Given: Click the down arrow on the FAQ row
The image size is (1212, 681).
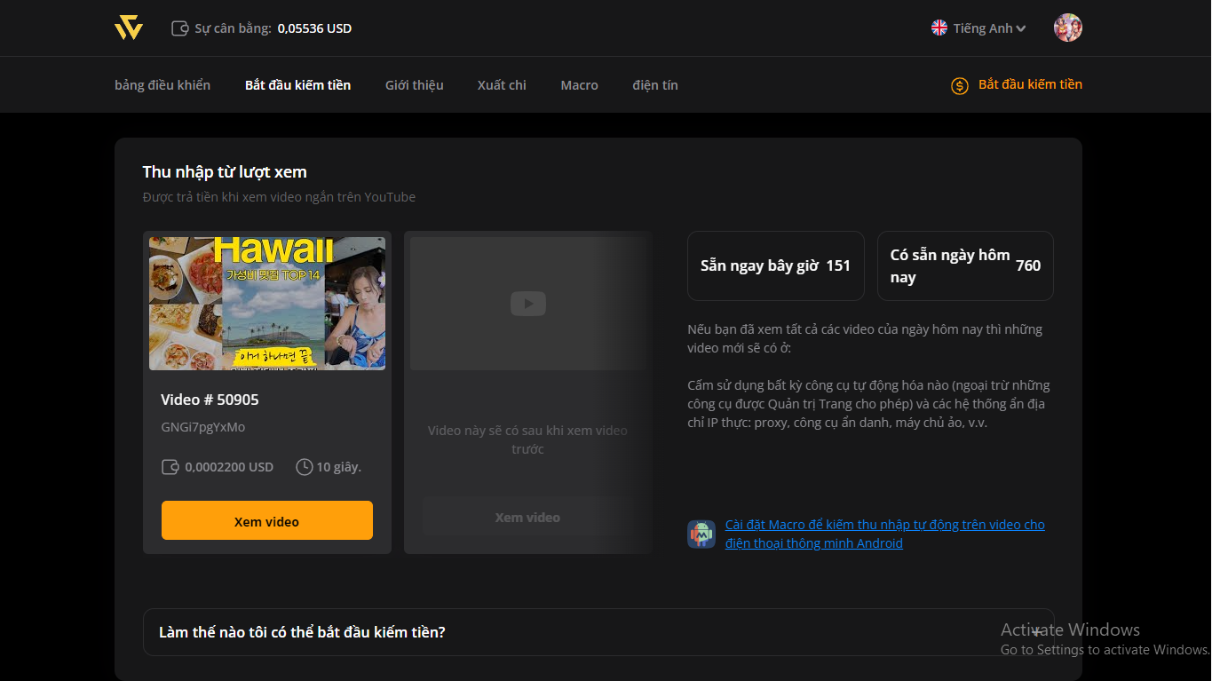Looking at the screenshot, I should pos(1035,631).
